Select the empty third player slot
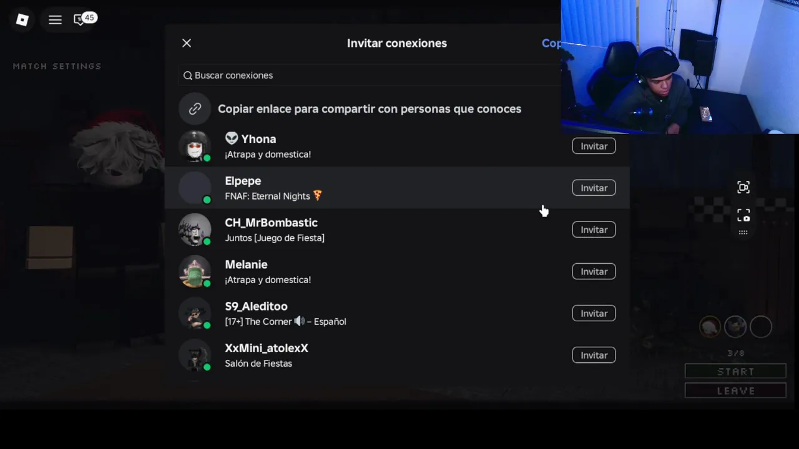This screenshot has width=799, height=449. pos(761,327)
